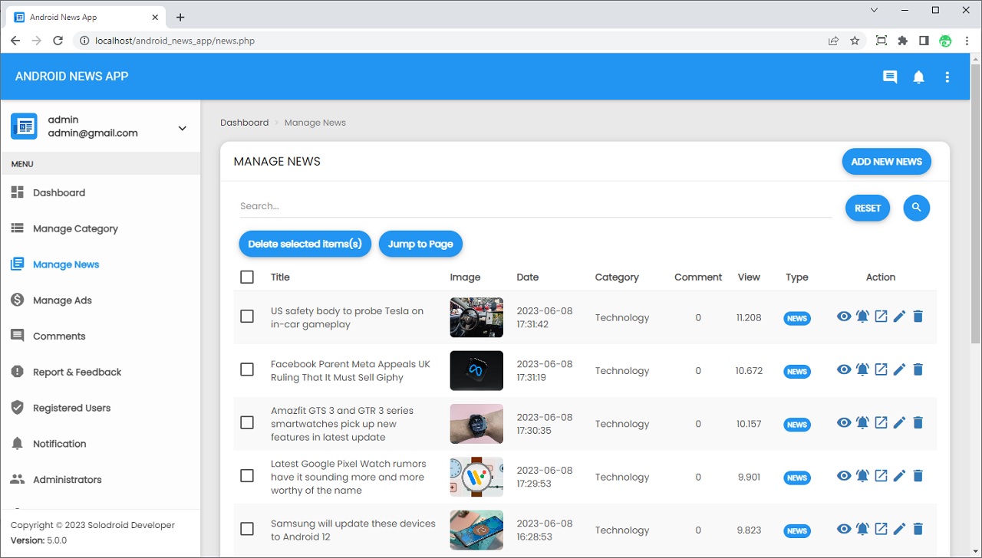Edit the Google Pixel Watch news
This screenshot has height=558, width=982.
[x=899, y=476]
